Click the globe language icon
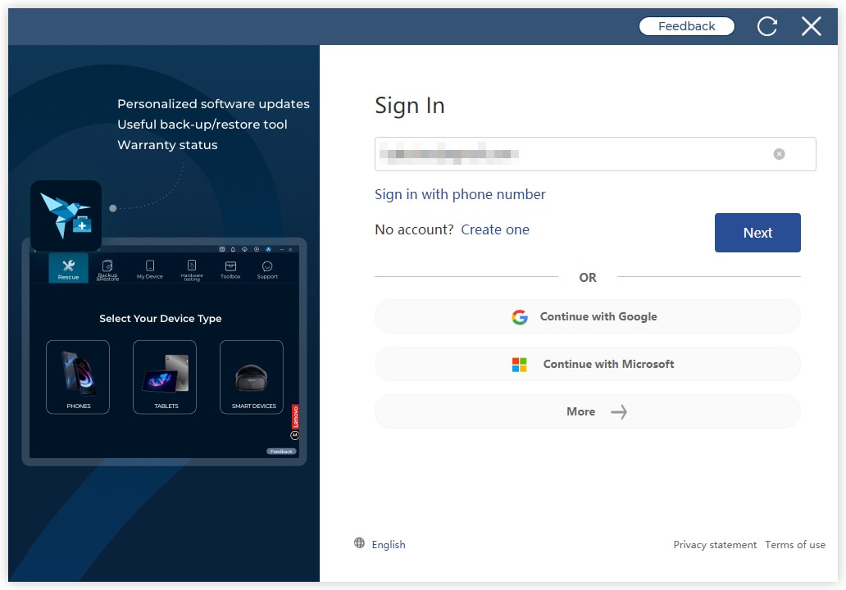This screenshot has width=846, height=590. coord(359,542)
